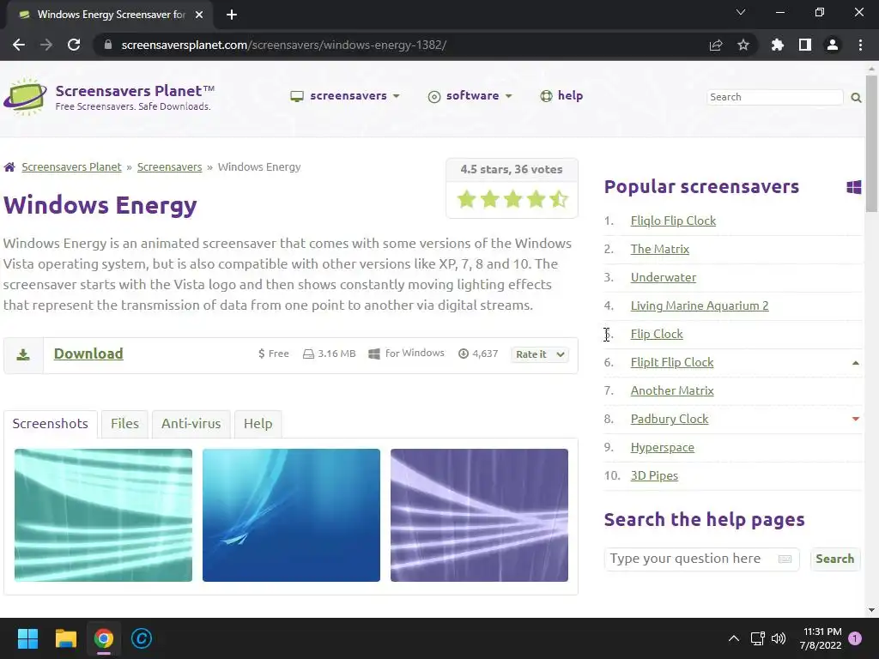Click the page vertical scrollbar thumb
The image size is (879, 659).
(871, 144)
